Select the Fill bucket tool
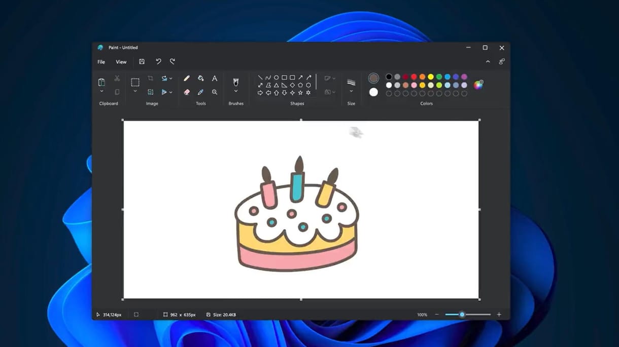619x347 pixels. point(200,78)
